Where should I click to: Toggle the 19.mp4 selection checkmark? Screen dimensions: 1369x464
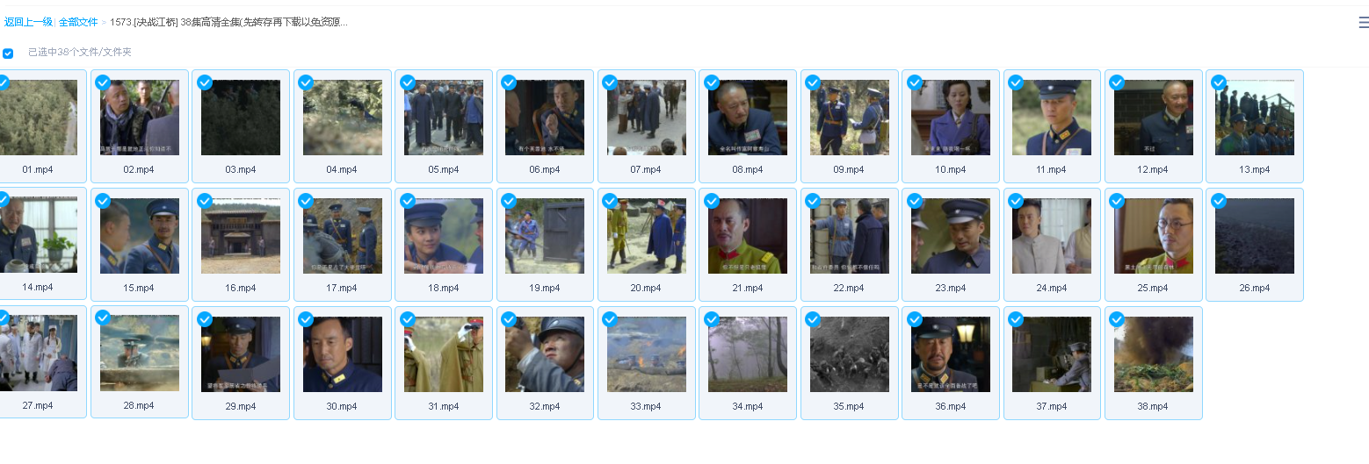click(509, 201)
